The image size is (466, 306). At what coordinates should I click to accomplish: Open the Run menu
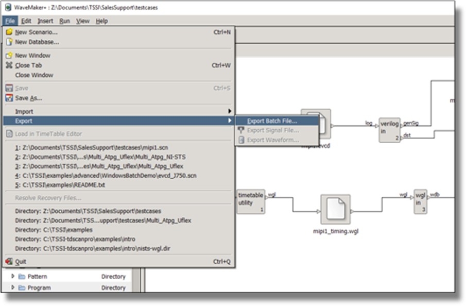64,21
